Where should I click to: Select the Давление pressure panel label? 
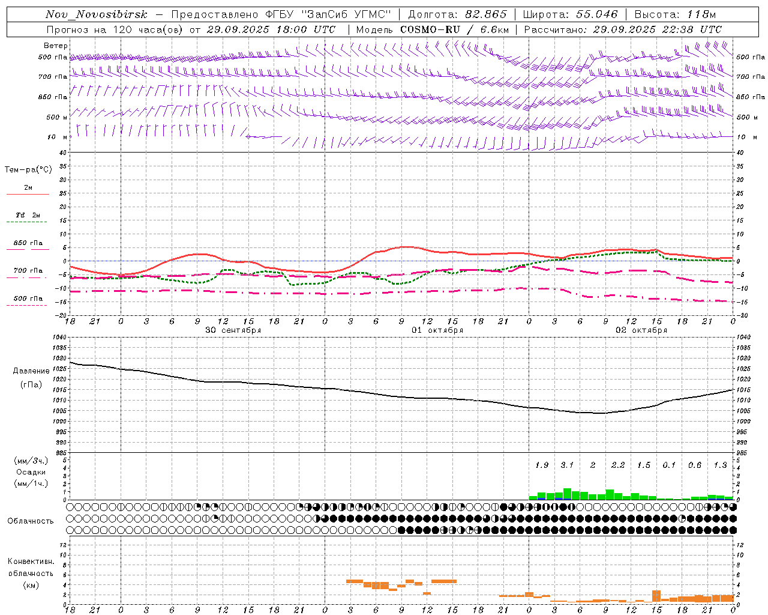(31, 371)
